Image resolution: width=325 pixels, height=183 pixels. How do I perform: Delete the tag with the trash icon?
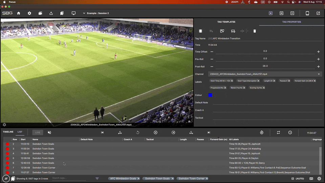click(x=255, y=31)
